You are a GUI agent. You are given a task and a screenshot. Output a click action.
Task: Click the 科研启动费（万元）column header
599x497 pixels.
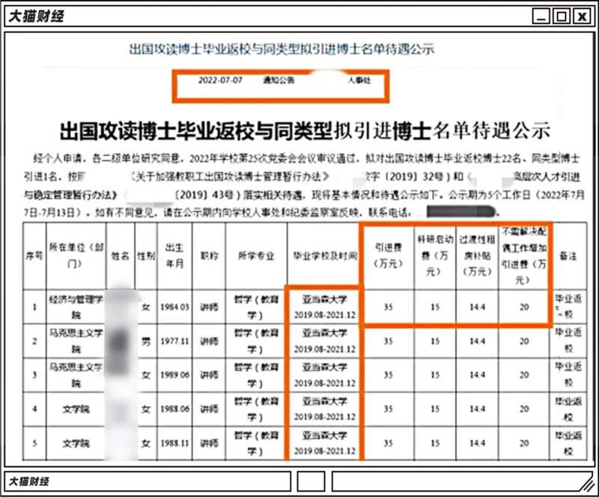pos(435,255)
